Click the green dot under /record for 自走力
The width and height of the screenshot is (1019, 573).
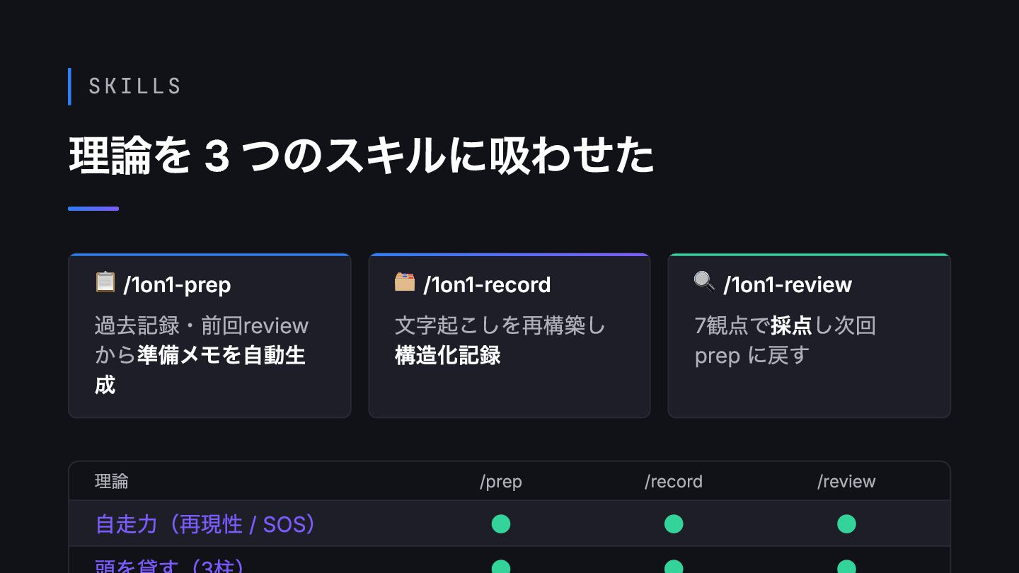674,524
